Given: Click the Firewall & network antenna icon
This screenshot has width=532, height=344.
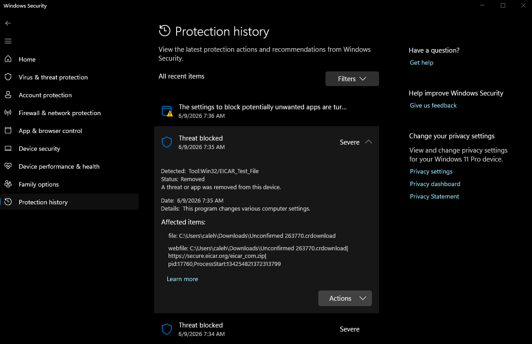Looking at the screenshot, I should click(8, 113).
